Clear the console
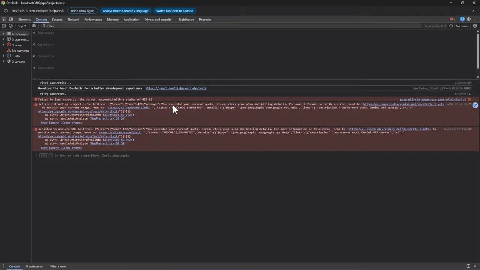The height and width of the screenshot is (270, 480). (x=10, y=25)
